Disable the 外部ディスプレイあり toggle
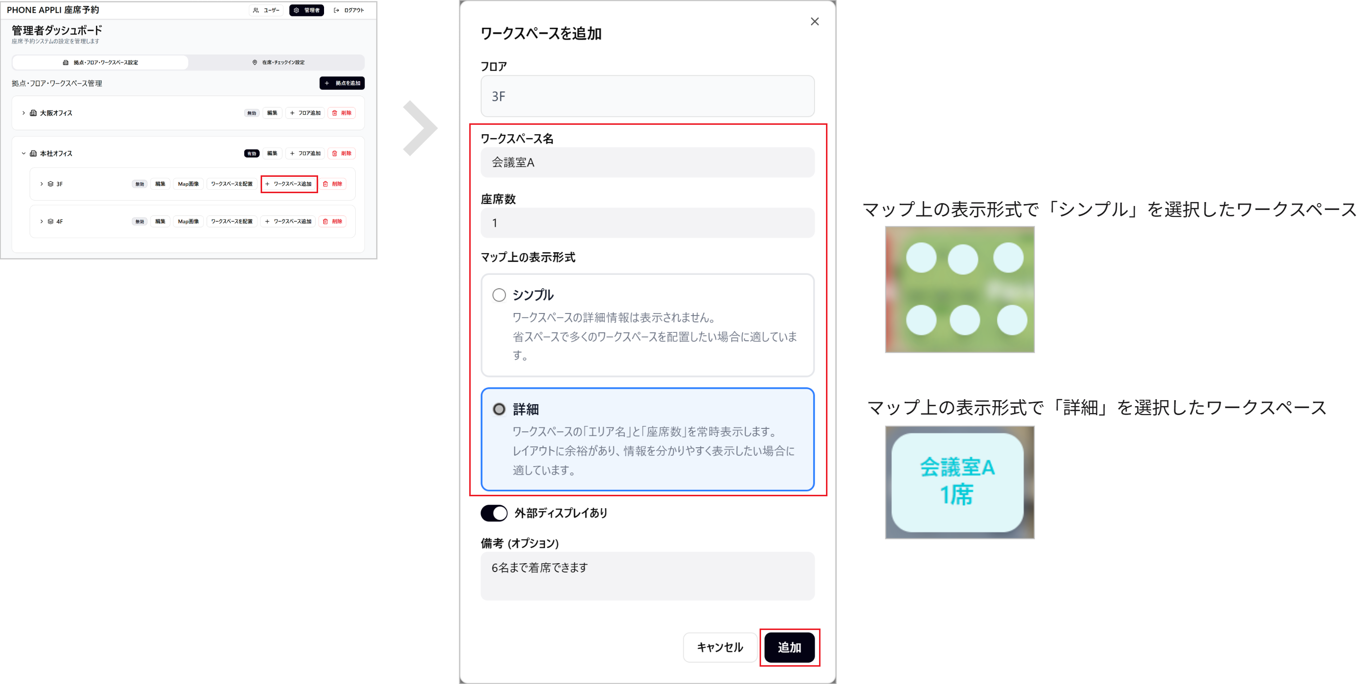This screenshot has height=684, width=1371. (494, 513)
